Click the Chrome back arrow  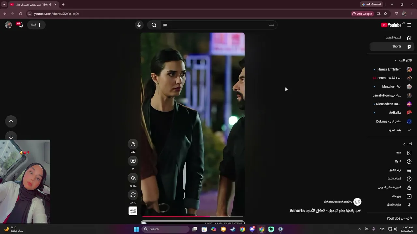(5, 14)
